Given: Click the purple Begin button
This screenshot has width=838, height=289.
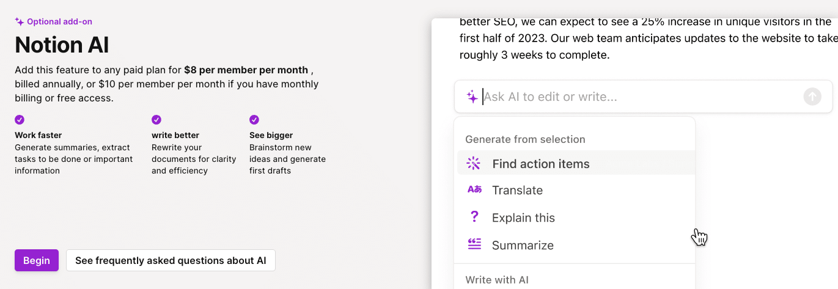Looking at the screenshot, I should (x=37, y=260).
